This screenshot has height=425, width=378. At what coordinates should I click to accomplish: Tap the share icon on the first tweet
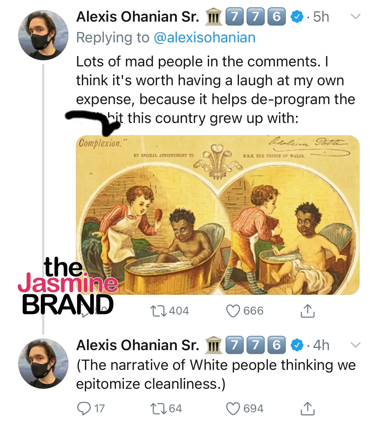pyautogui.click(x=307, y=311)
